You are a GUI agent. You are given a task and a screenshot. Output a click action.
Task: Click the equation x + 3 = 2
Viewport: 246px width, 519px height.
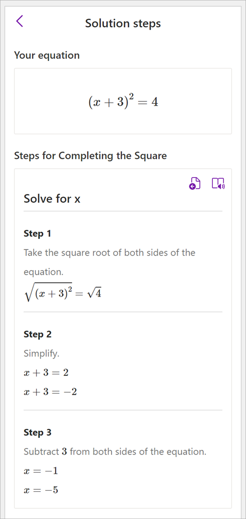(x=46, y=373)
